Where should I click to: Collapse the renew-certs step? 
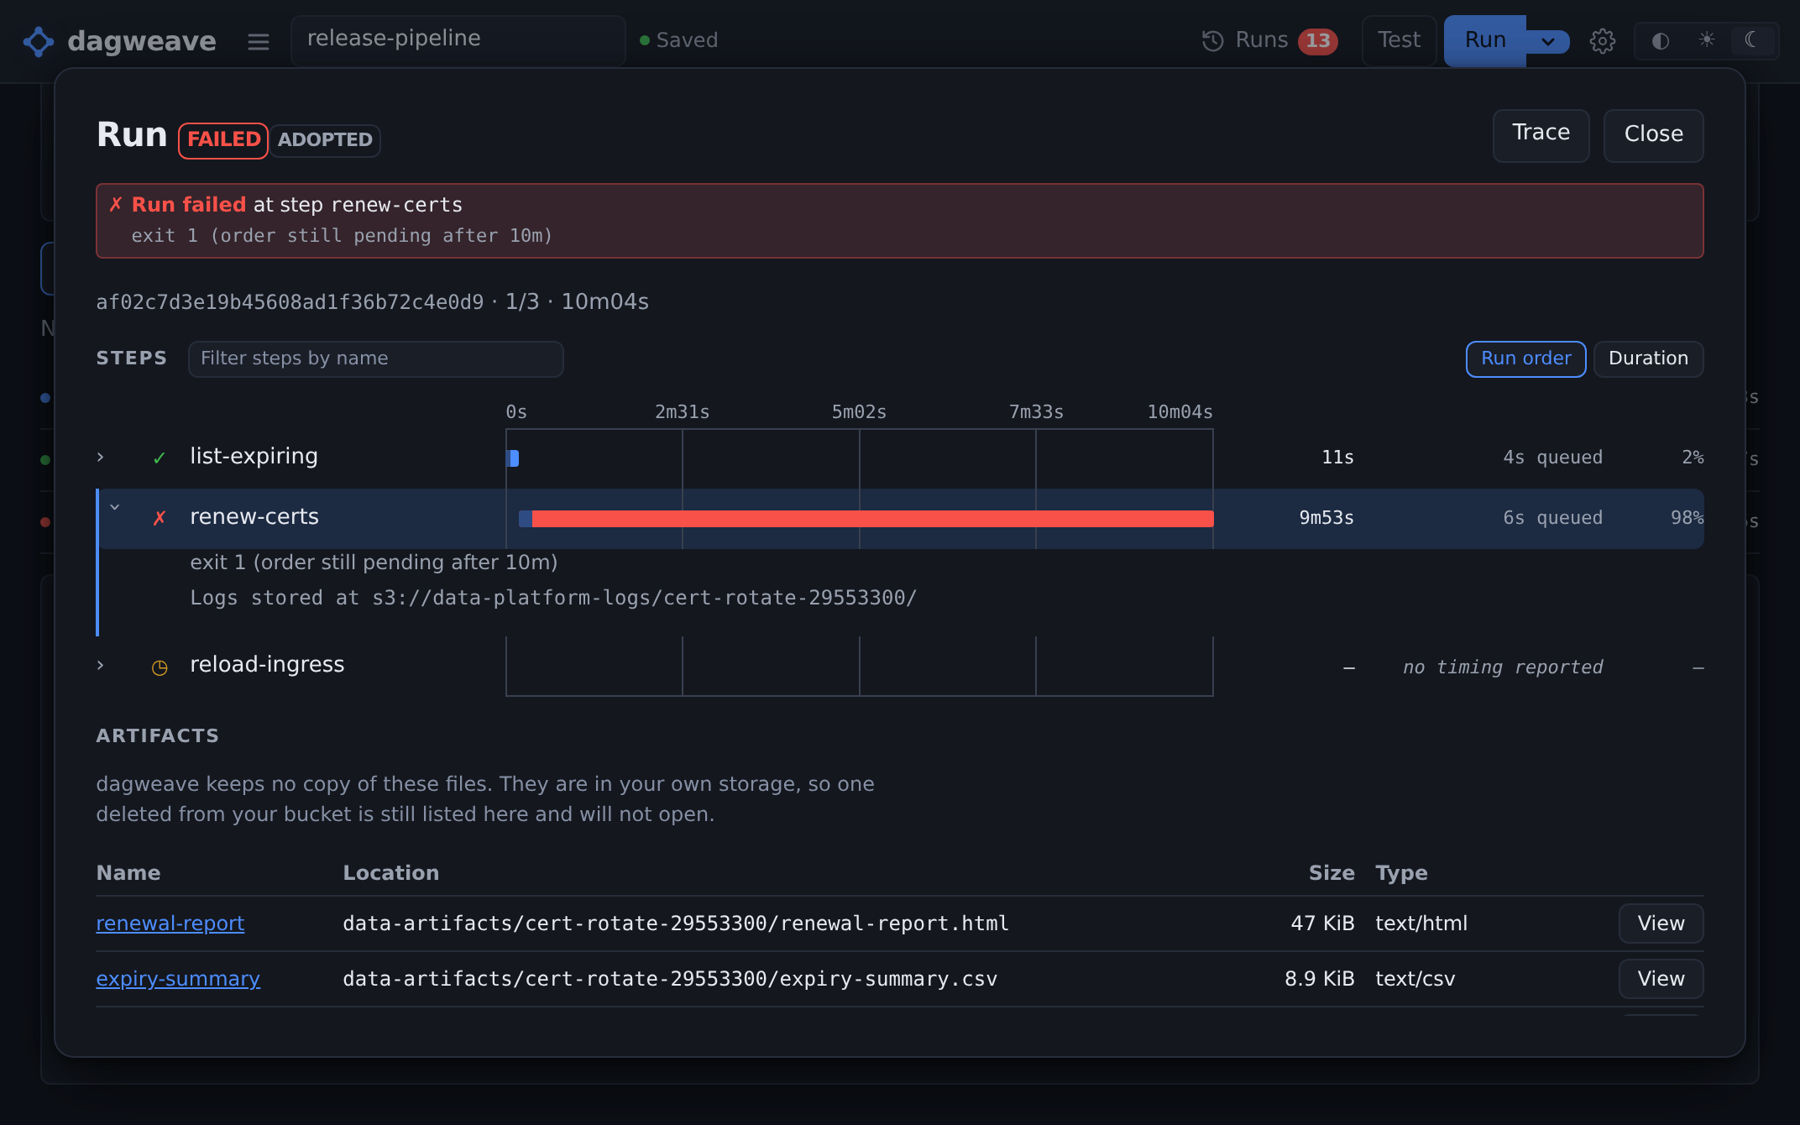[115, 507]
